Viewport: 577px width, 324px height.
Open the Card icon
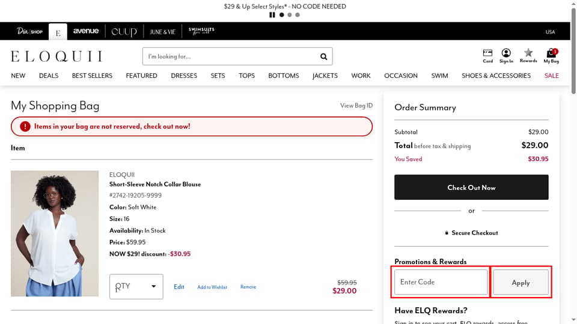pos(487,56)
